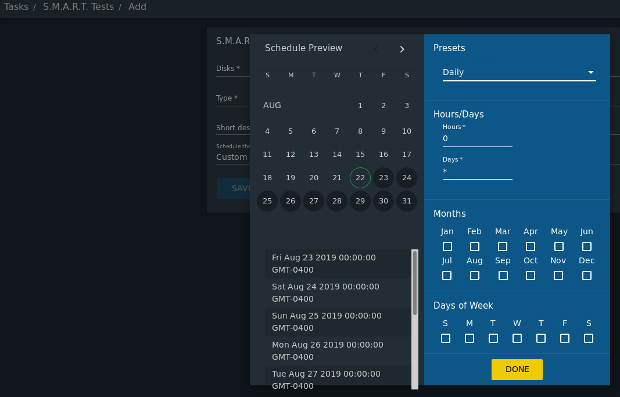Click the Tasks breadcrumb link
The width and height of the screenshot is (620, 397).
[16, 7]
